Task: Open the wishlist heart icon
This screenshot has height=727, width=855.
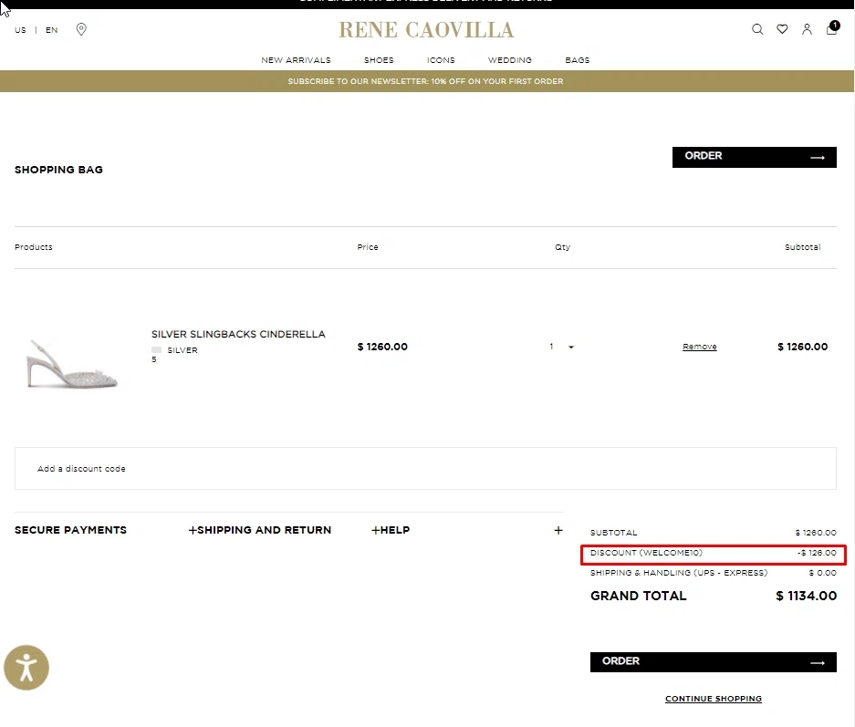Action: 782,29
